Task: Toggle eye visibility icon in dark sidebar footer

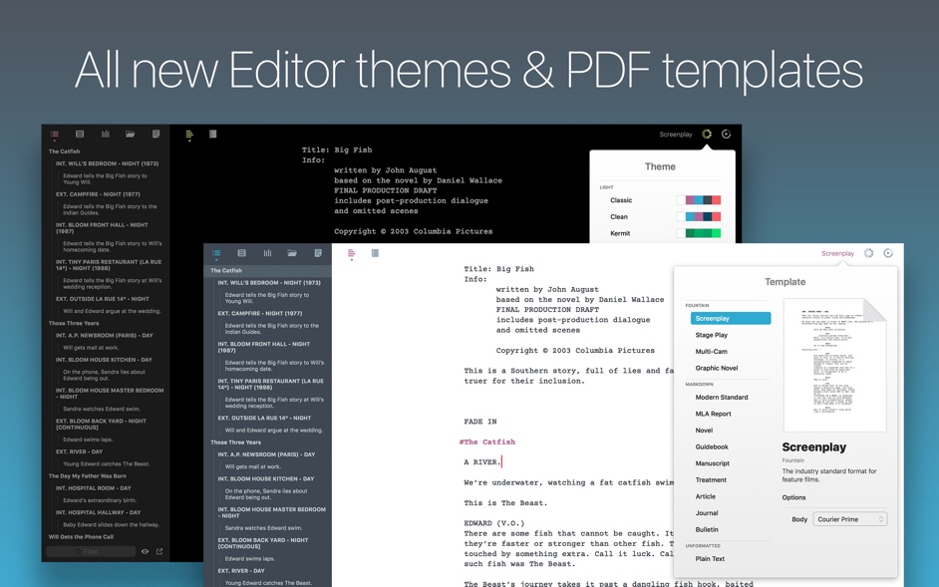Action: tap(145, 552)
